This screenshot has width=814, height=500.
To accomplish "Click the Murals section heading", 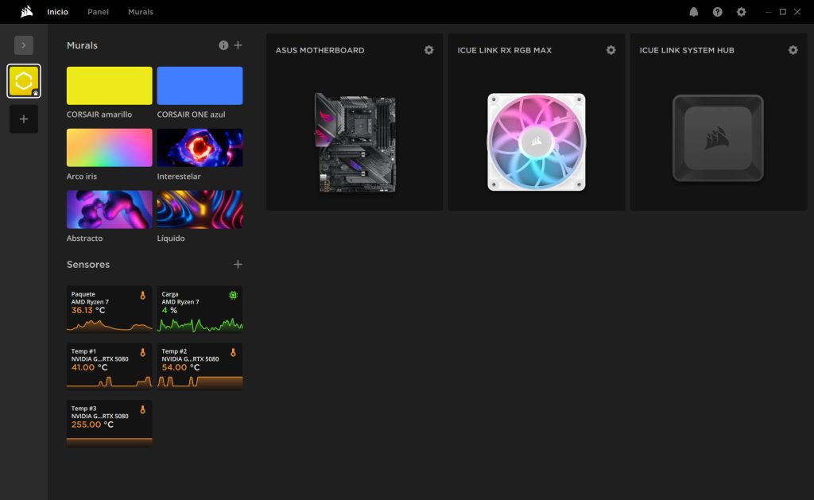I will (x=82, y=45).
